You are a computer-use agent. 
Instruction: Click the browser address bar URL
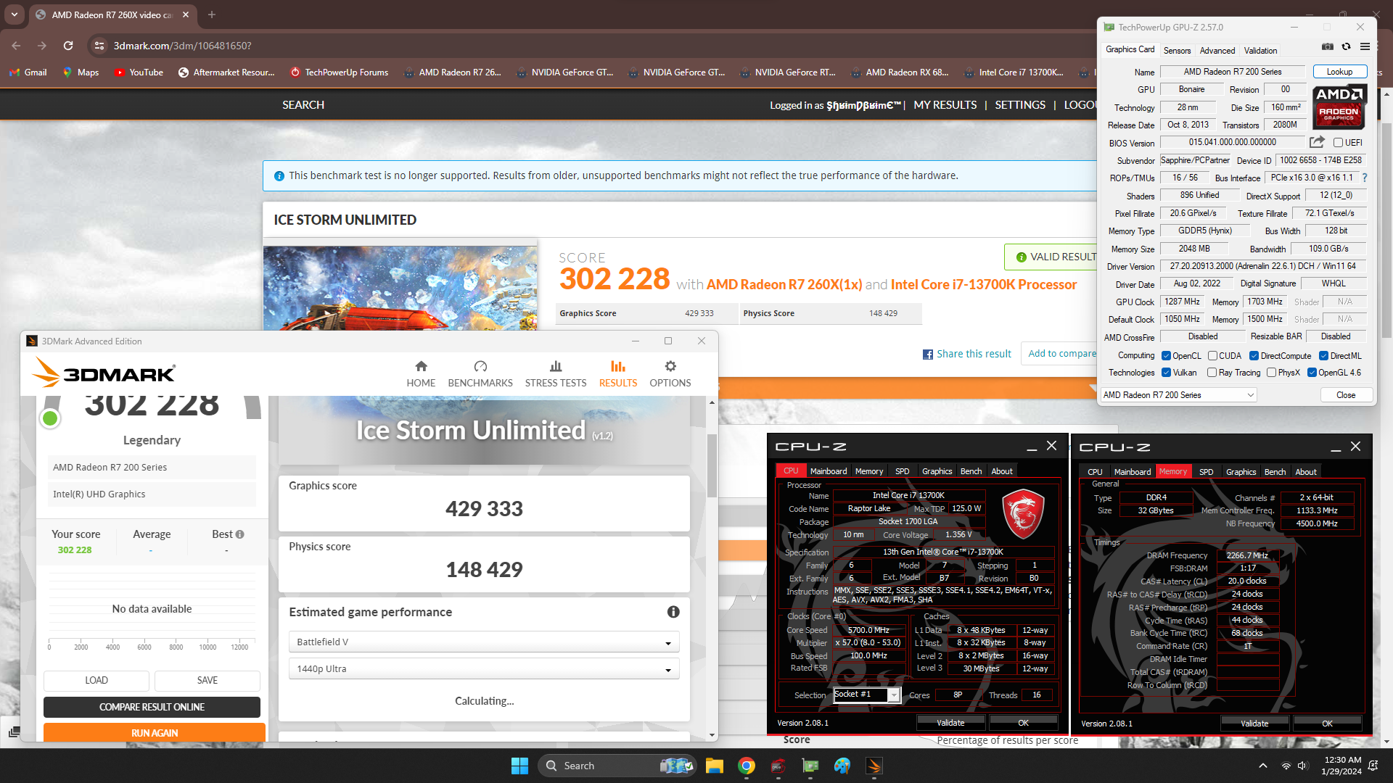coord(182,46)
